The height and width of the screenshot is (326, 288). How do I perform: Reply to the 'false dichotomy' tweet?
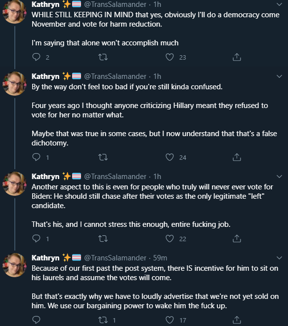click(x=36, y=157)
